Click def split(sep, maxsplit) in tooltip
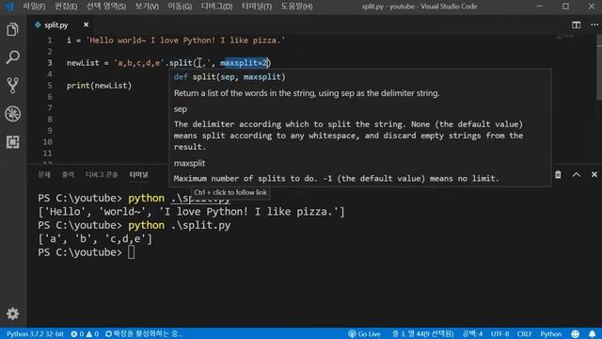 tap(230, 77)
